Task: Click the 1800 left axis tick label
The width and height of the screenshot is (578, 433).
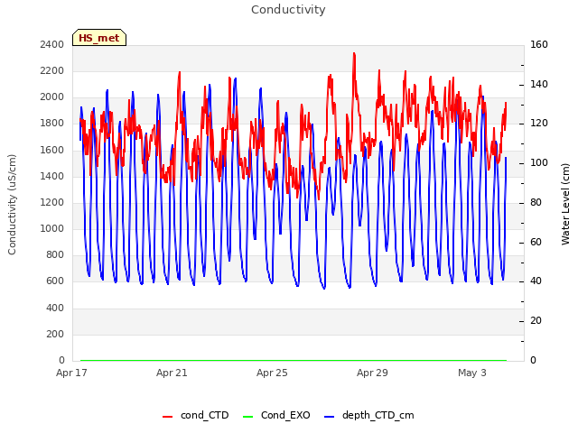Action: click(x=52, y=124)
